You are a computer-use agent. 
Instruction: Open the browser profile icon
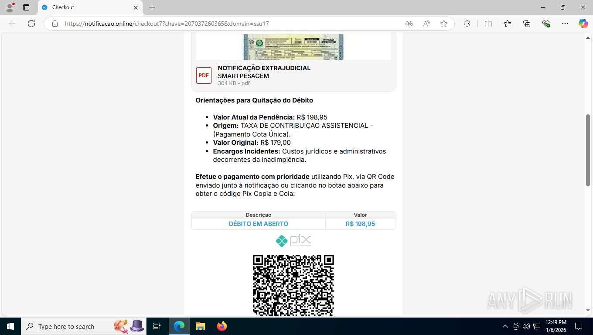pyautogui.click(x=10, y=7)
